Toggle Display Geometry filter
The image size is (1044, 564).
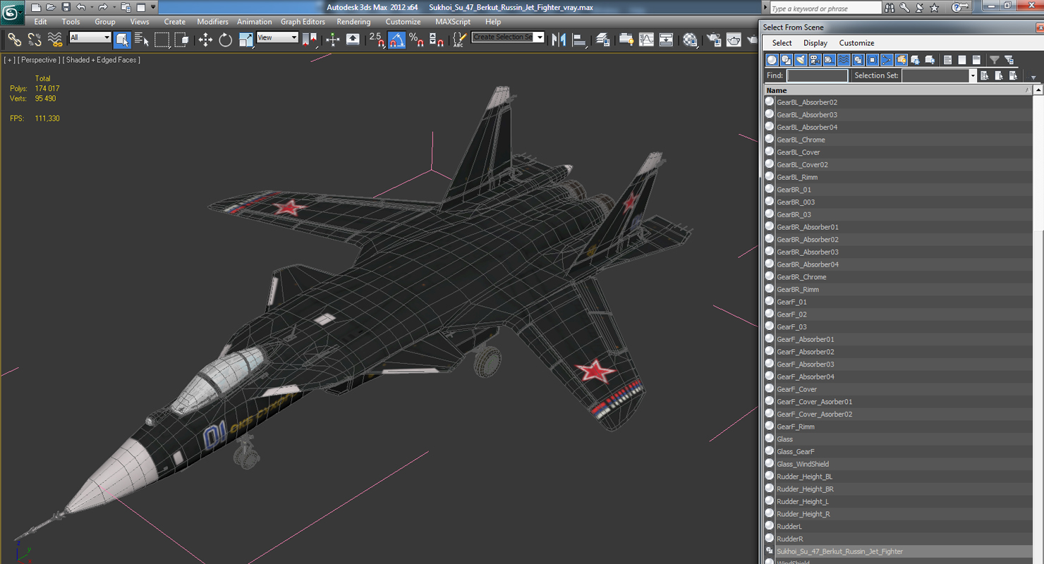[772, 60]
